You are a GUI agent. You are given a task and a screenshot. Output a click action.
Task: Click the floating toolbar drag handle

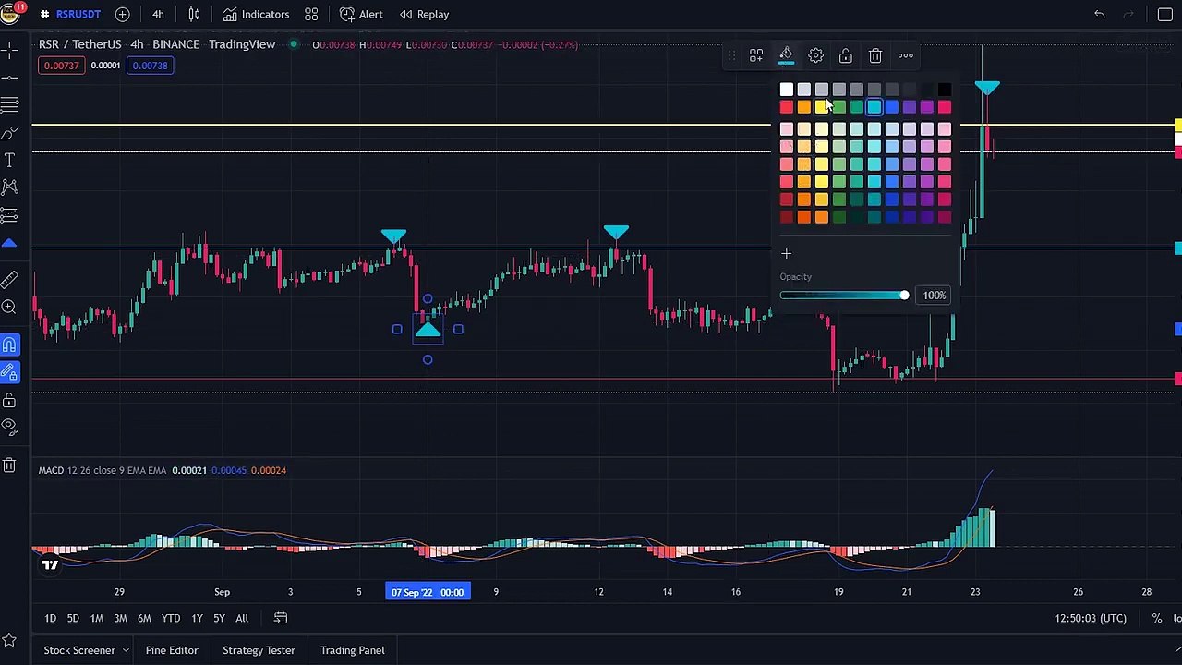(x=730, y=55)
